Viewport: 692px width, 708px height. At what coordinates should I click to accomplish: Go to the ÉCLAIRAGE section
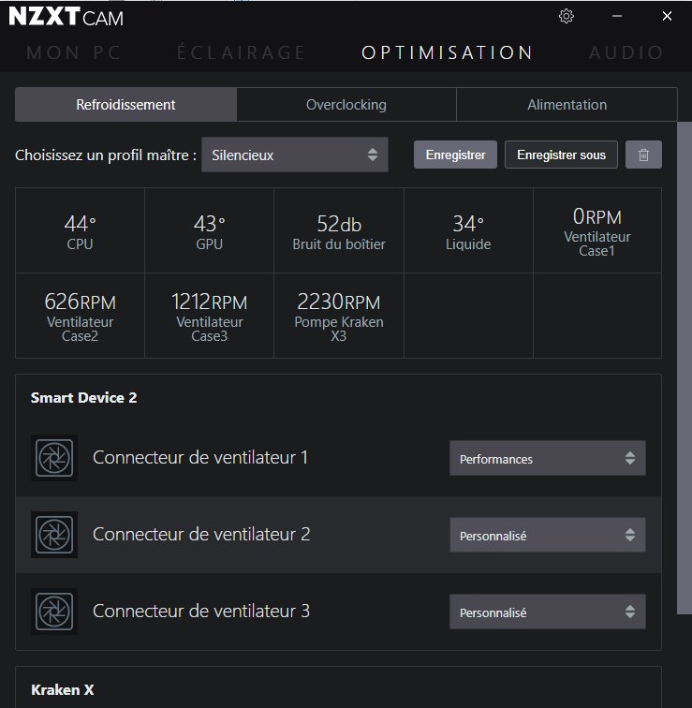click(x=241, y=52)
